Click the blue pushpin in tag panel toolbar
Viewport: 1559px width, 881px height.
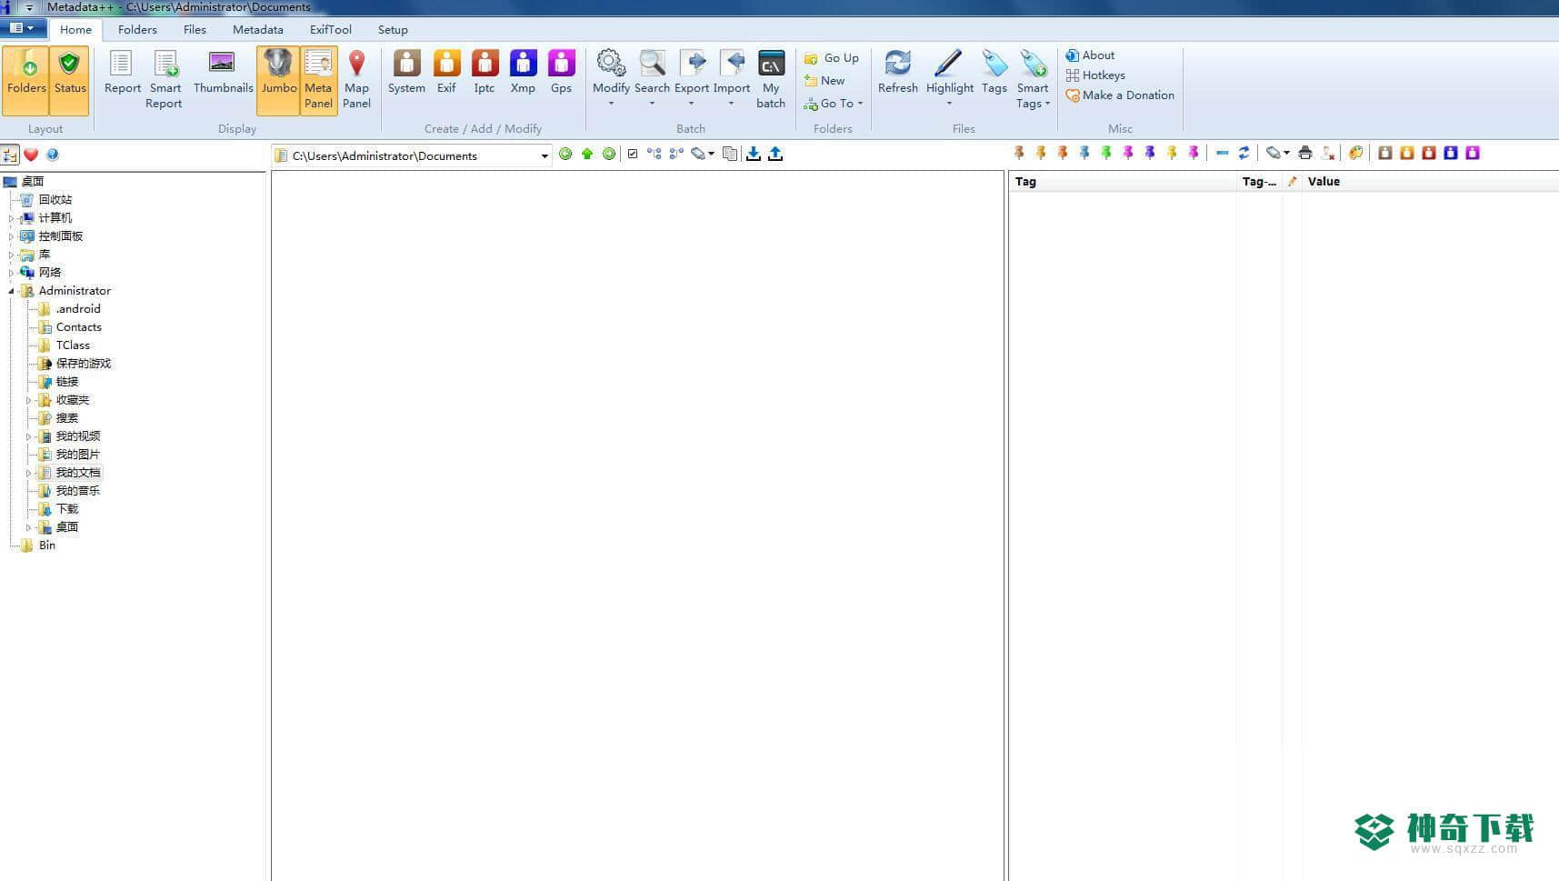(x=1084, y=154)
